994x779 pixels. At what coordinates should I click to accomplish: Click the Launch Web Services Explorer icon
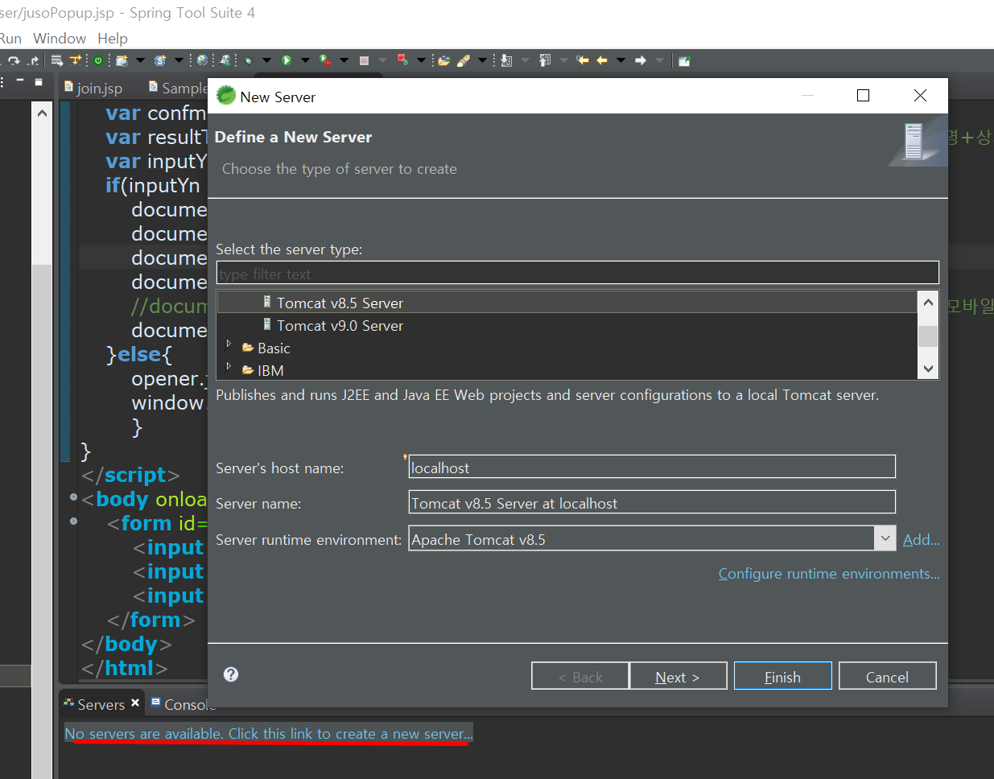225,60
